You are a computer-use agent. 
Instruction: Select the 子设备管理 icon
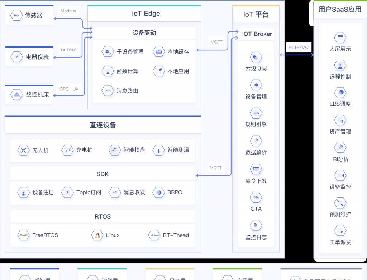(108, 51)
